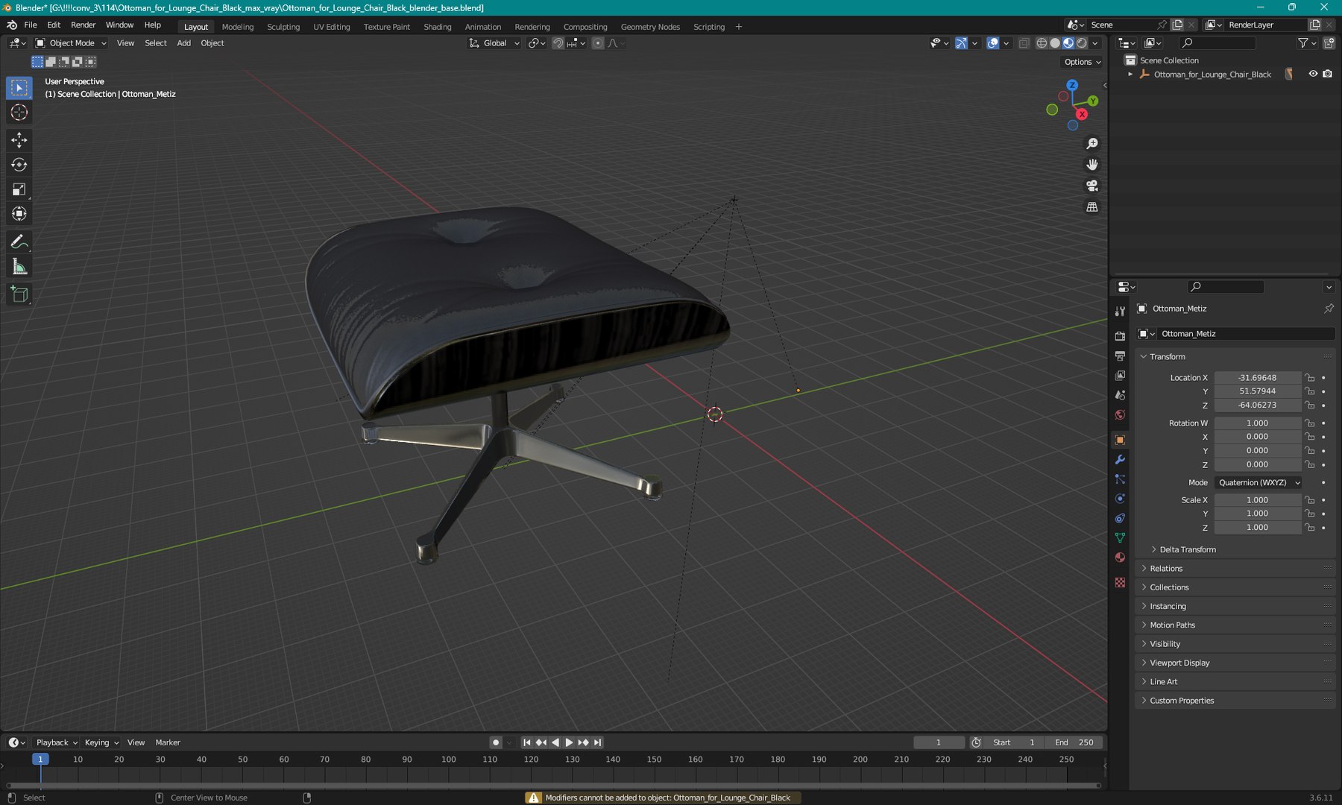Switch orthographic/perspective view grid icon
This screenshot has height=805, width=1342.
click(1092, 206)
